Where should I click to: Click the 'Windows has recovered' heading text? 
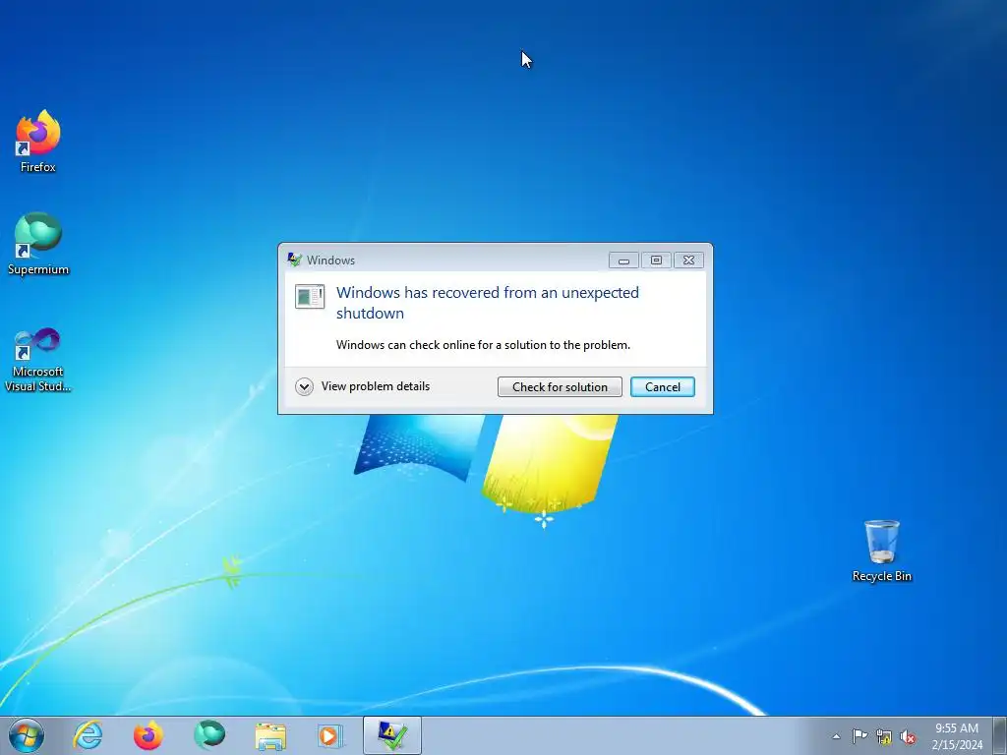[x=488, y=303]
